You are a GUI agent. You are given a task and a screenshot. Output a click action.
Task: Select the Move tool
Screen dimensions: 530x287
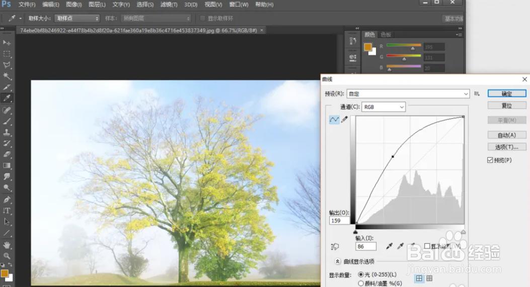7,43
